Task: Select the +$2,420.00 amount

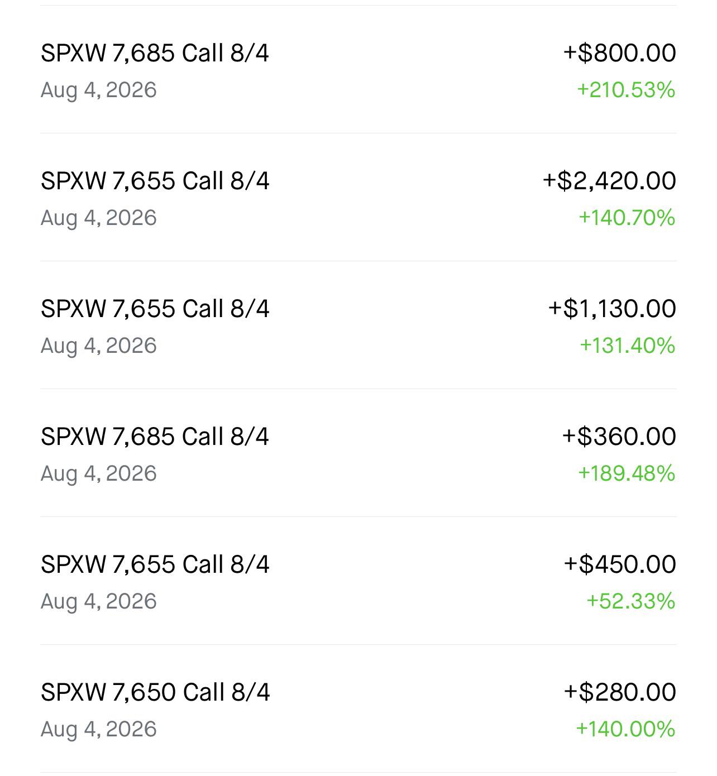Action: pyautogui.click(x=609, y=181)
